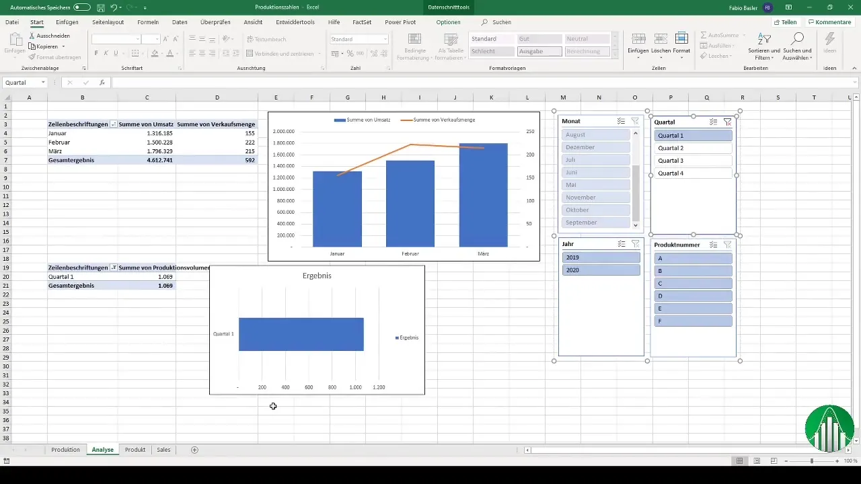Click the AutoSumme sigma icon
The height and width of the screenshot is (484, 861).
[x=704, y=35]
